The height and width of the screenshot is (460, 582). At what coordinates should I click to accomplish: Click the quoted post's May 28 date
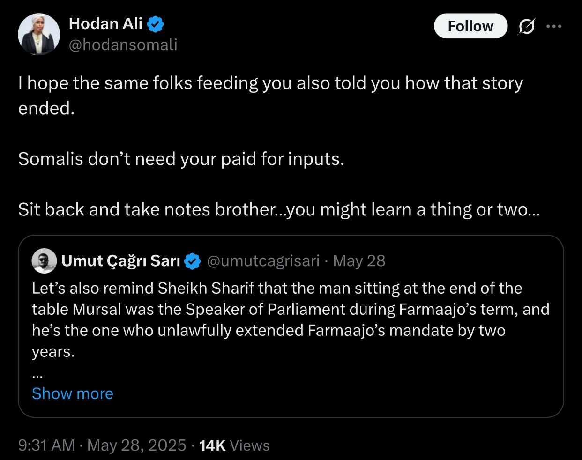click(359, 261)
